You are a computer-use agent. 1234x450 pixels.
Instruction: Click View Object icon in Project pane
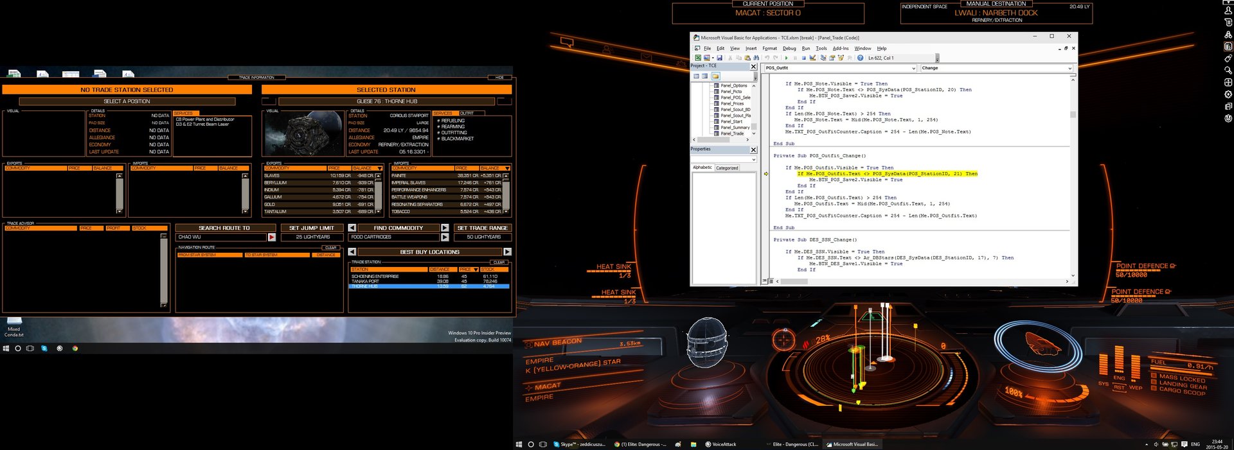[x=704, y=76]
